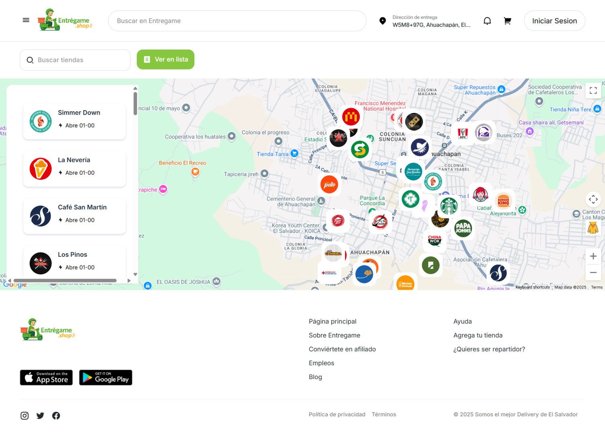605x434 pixels.
Task: Click the delivery address pin icon
Action: [383, 21]
